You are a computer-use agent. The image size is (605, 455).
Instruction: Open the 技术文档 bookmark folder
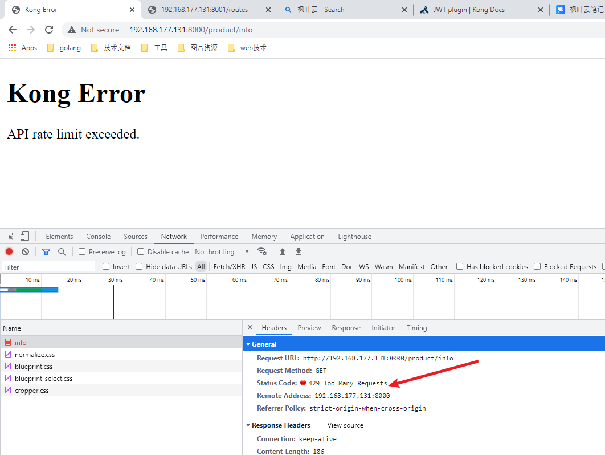pos(111,48)
